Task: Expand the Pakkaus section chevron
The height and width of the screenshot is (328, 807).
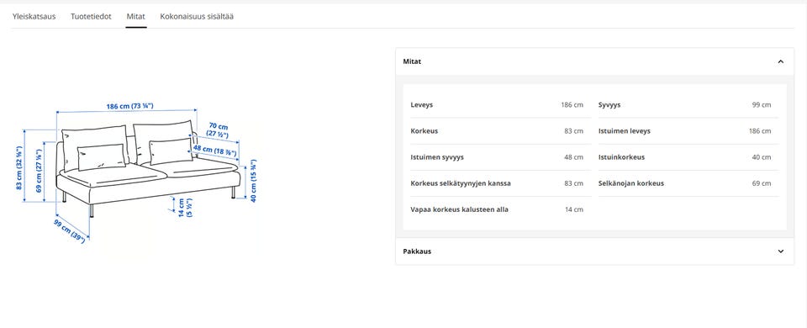Action: 781,251
